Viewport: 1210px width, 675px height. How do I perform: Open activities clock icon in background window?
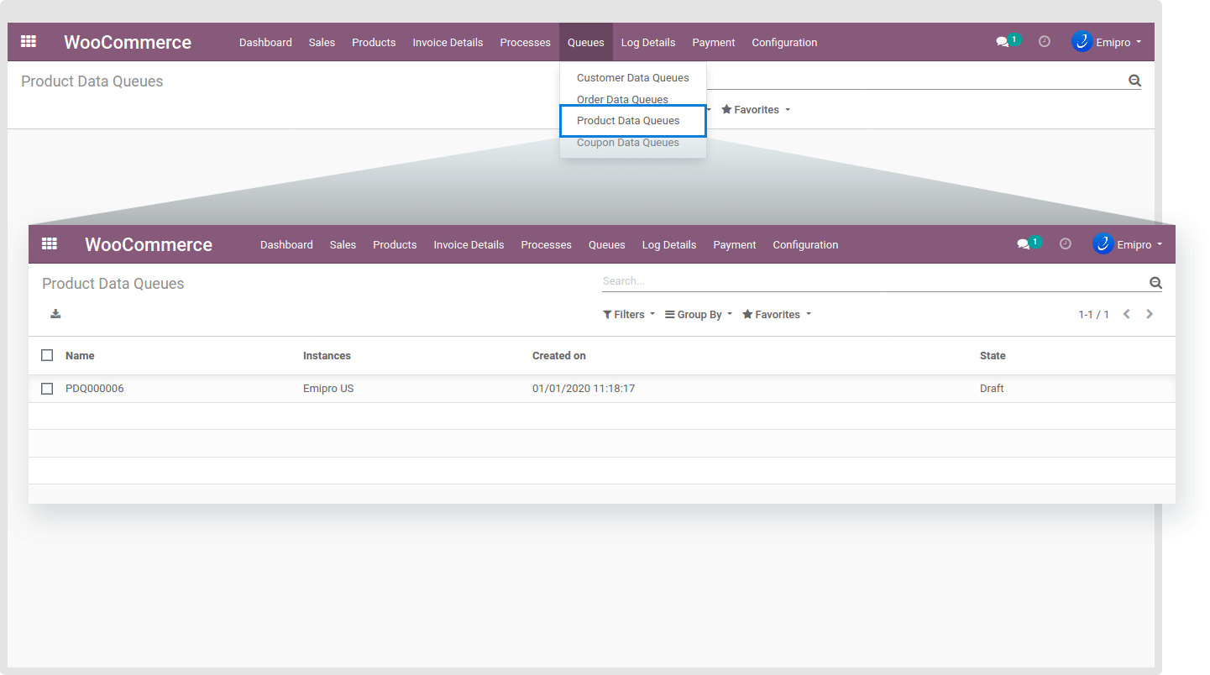(1045, 41)
